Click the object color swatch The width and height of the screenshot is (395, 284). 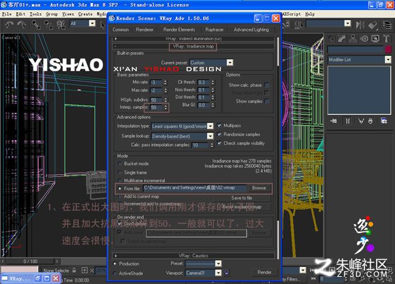(x=388, y=49)
